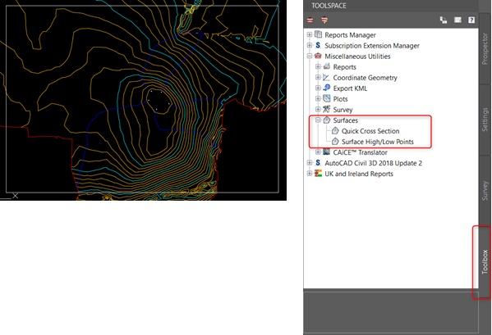This screenshot has height=335, width=492.
Task: Switch to the Settings tab
Action: (x=485, y=120)
